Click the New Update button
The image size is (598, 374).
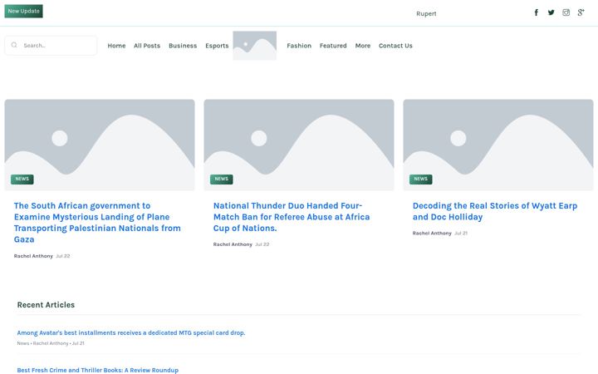[23, 11]
